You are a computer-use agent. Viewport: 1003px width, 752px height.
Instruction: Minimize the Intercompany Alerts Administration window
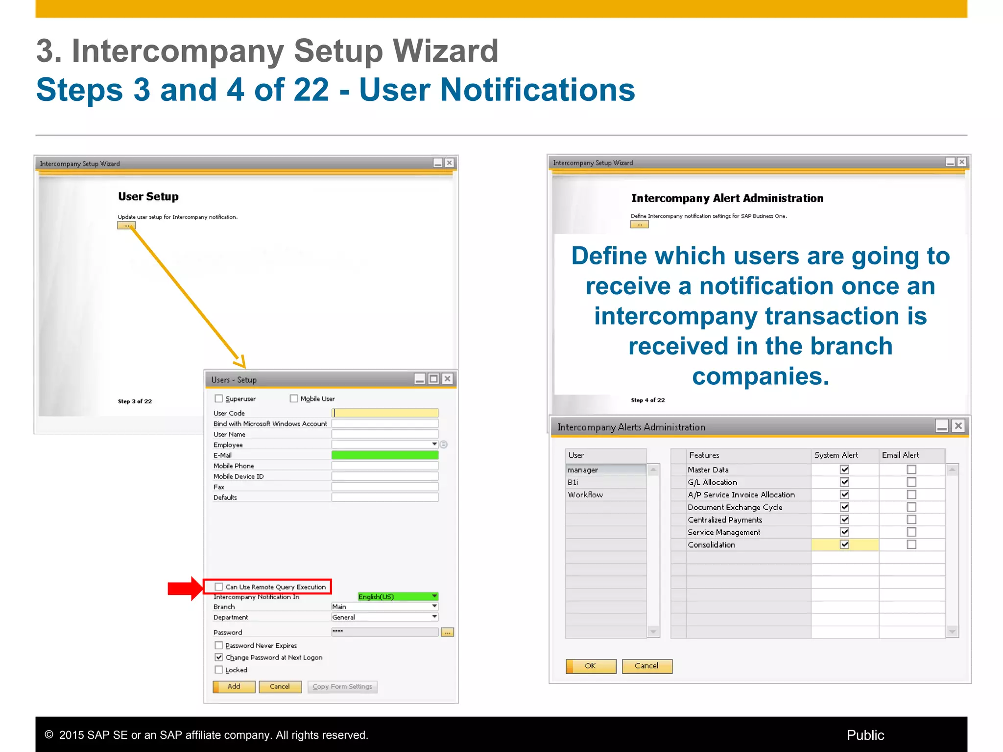[941, 426]
